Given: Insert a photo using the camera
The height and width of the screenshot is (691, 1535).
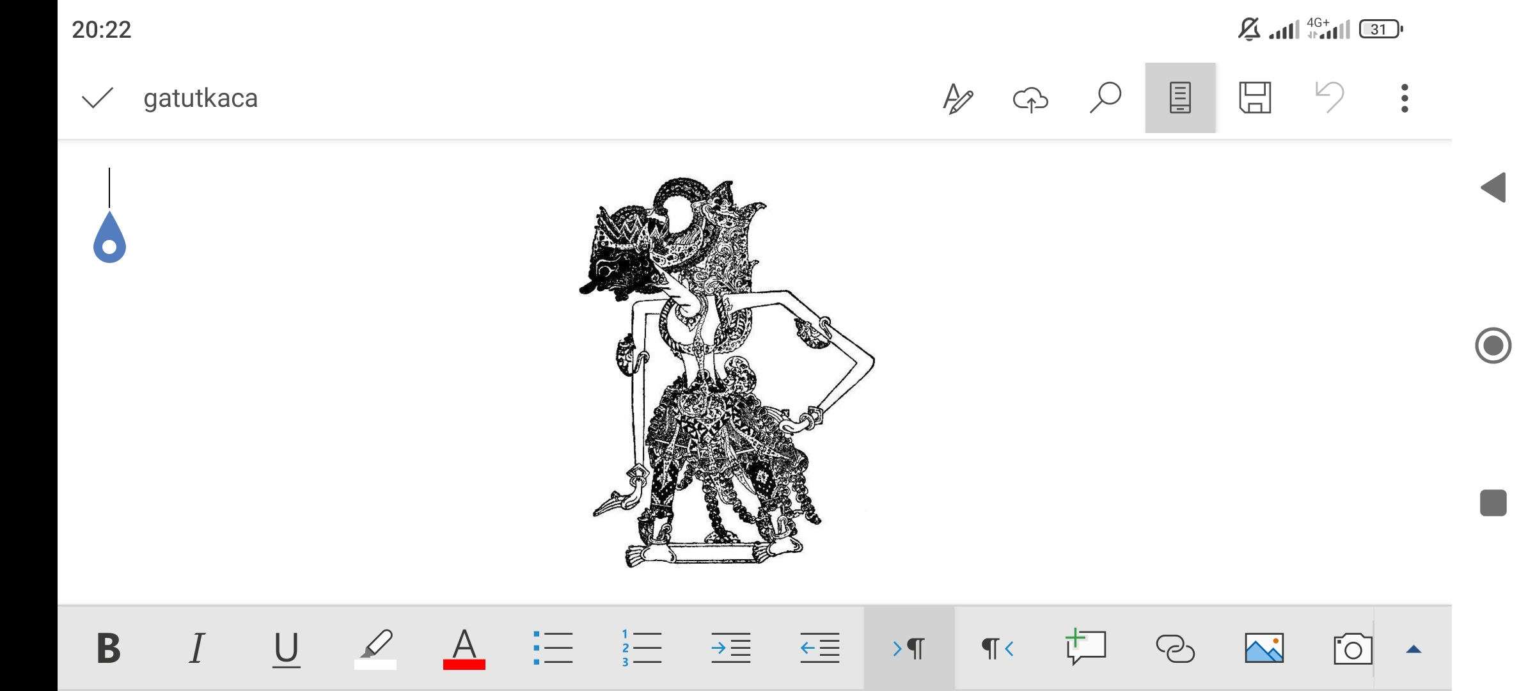Looking at the screenshot, I should [1353, 649].
